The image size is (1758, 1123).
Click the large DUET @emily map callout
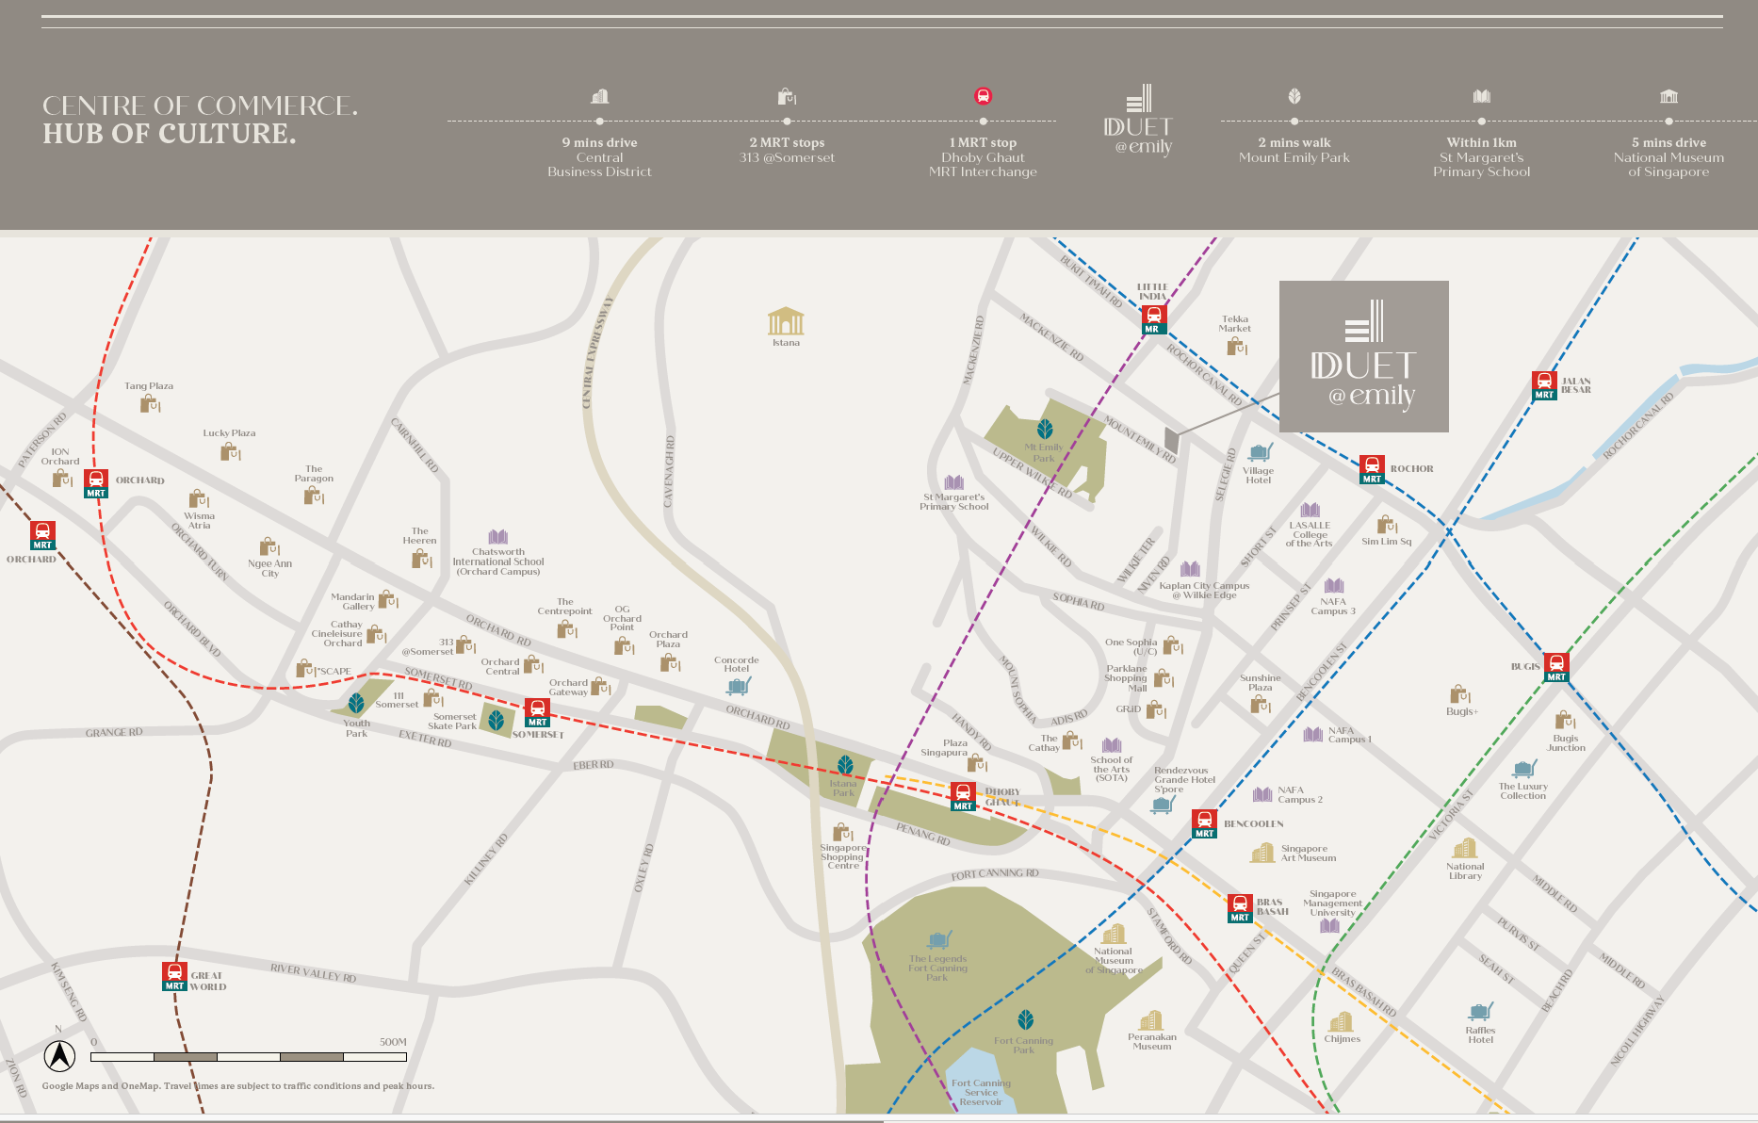(1363, 356)
